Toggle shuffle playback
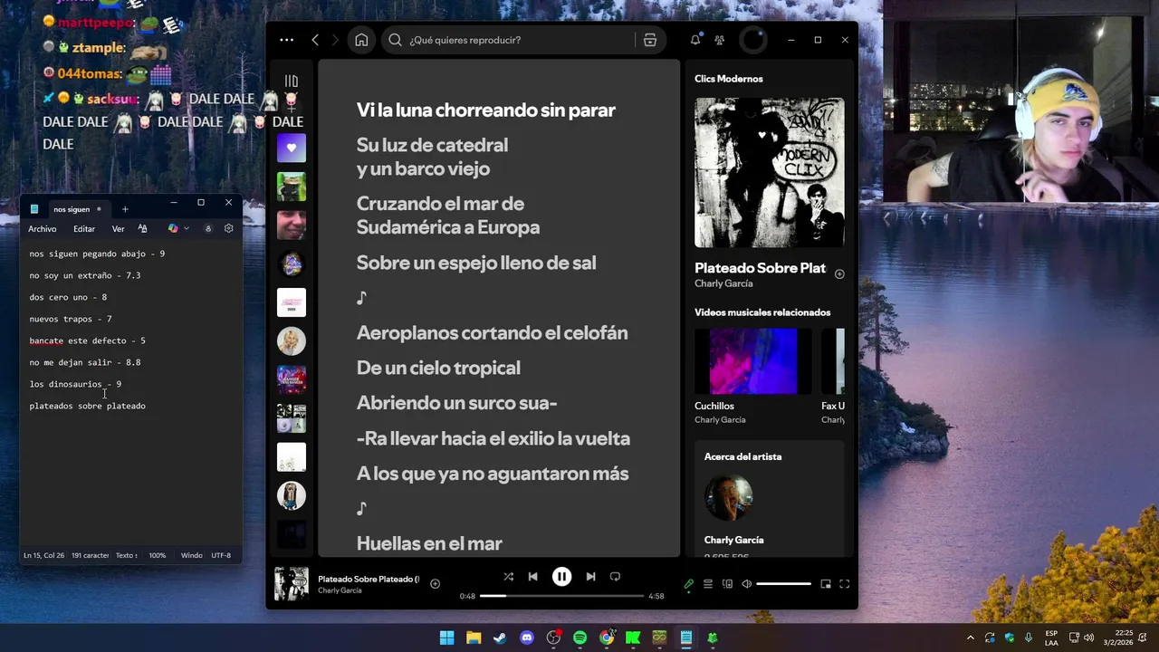 click(x=508, y=577)
